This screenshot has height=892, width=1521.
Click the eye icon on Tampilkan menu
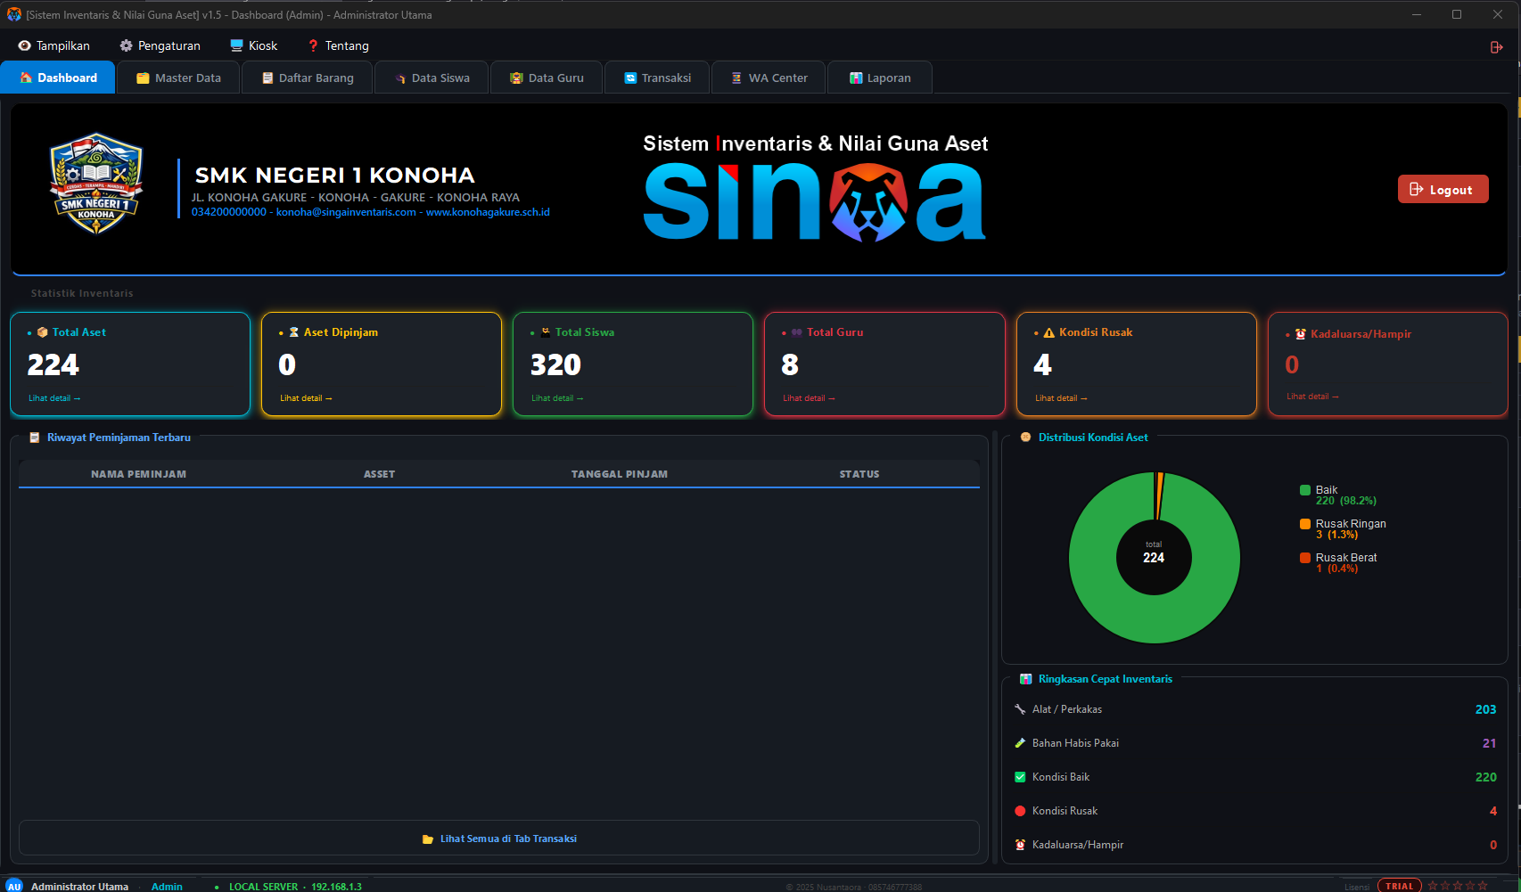24,45
